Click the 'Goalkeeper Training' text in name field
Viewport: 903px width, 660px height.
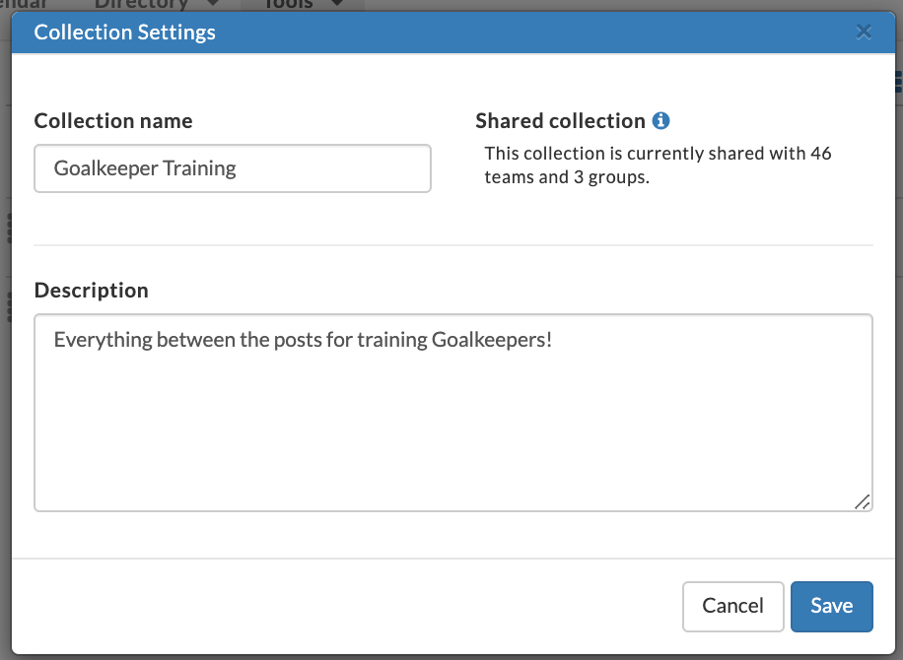point(145,168)
